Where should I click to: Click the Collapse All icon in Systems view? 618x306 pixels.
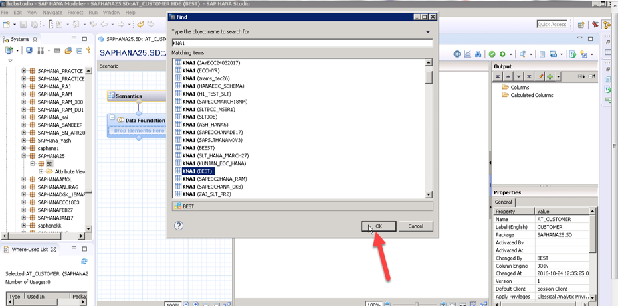pos(80,51)
